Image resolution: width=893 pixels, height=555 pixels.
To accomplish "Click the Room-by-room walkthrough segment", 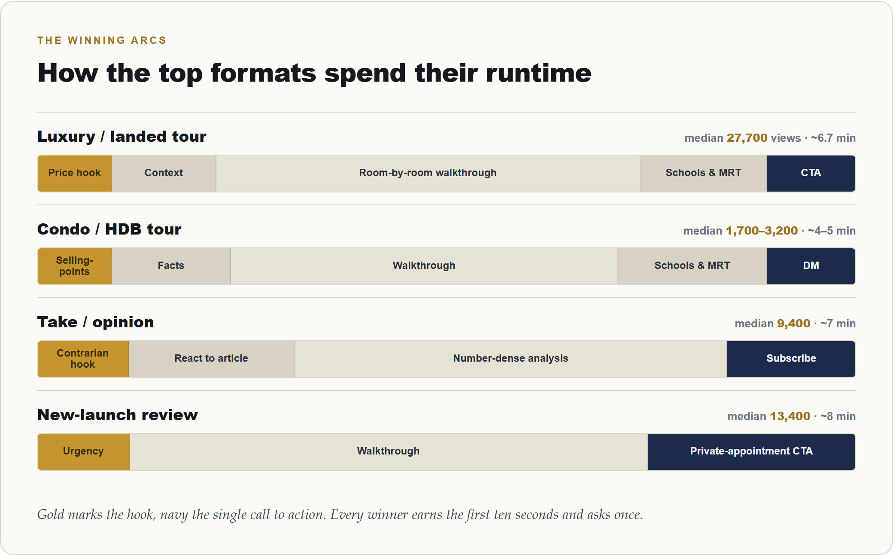I will pos(428,173).
